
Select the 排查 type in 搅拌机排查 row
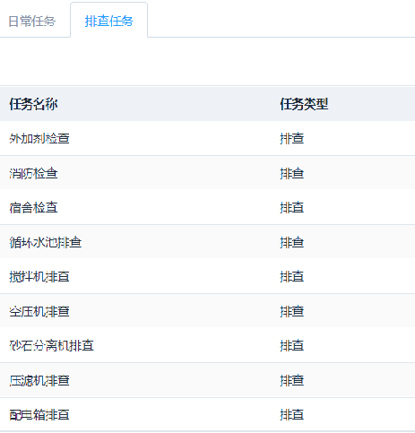(x=292, y=276)
